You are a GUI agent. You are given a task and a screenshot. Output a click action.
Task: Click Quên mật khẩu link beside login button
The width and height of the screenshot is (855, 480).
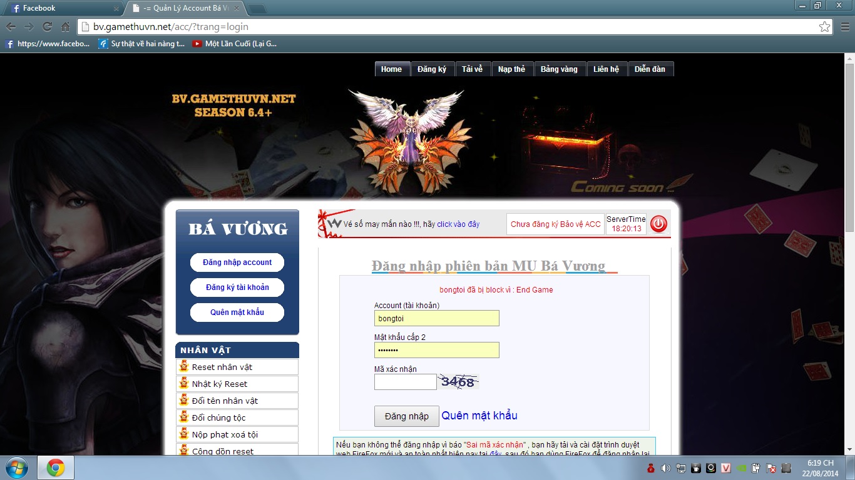point(479,416)
